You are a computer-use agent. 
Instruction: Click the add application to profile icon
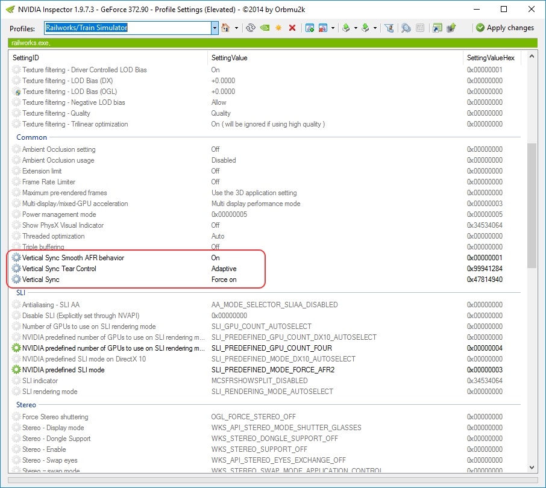point(310,28)
